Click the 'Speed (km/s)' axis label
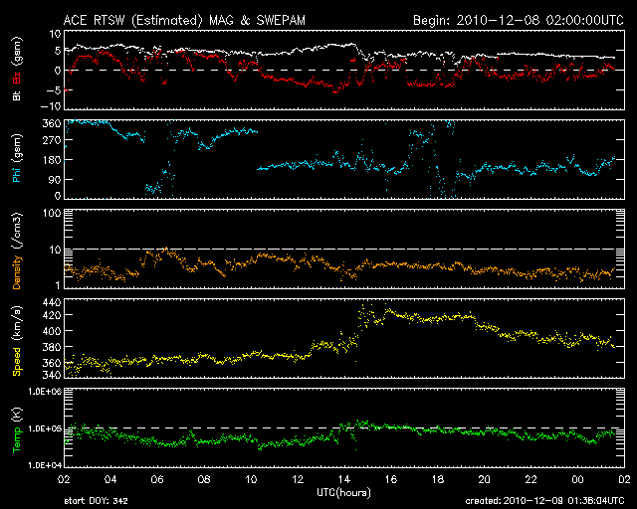Viewport: 637px width, 509px height. pos(17,341)
